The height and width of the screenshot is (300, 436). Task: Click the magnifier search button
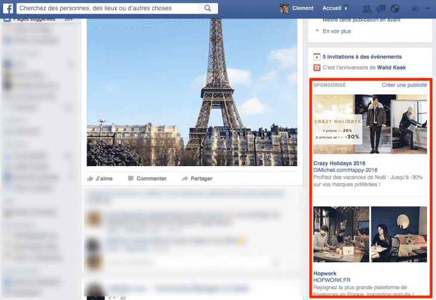coord(207,8)
